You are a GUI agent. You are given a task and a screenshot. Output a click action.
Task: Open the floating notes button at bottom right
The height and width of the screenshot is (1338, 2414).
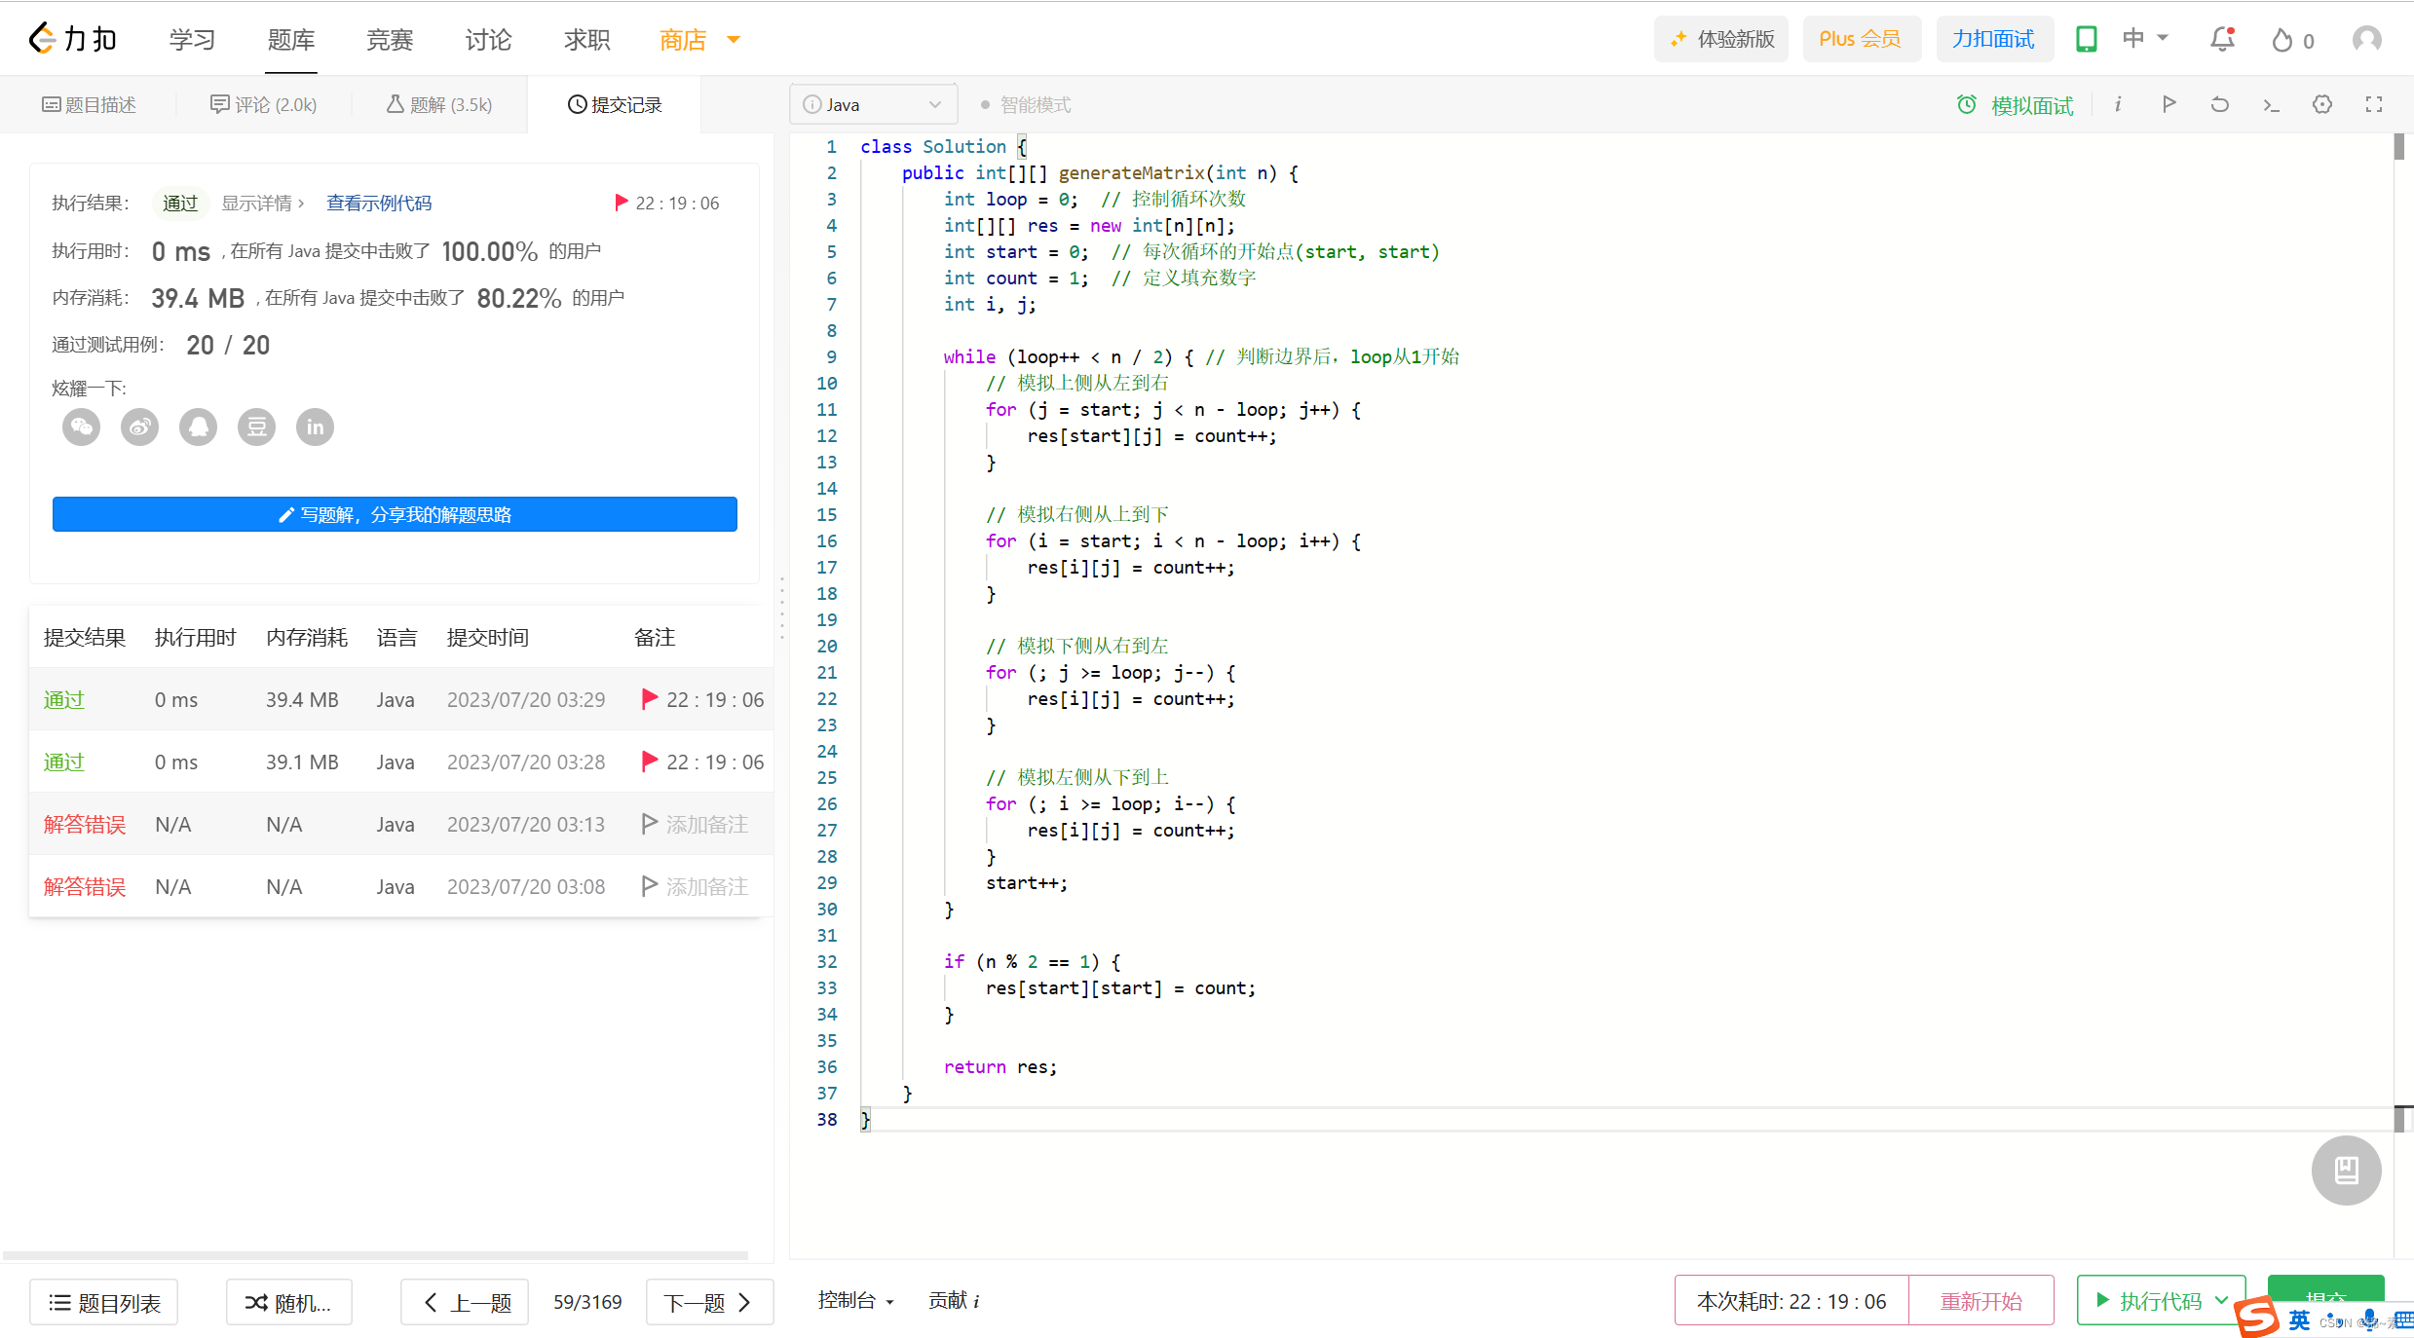pyautogui.click(x=2346, y=1170)
